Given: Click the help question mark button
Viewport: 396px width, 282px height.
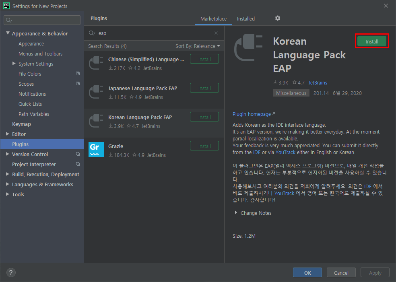Looking at the screenshot, I should (11, 272).
